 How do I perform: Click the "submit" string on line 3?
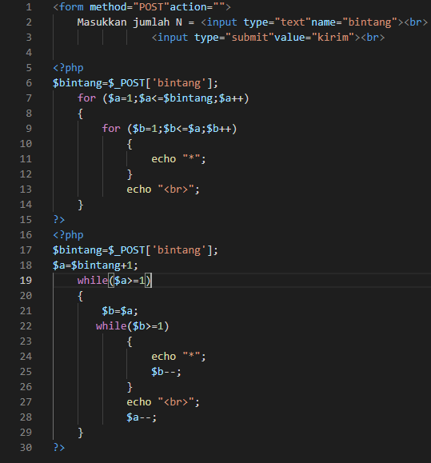tap(249, 38)
